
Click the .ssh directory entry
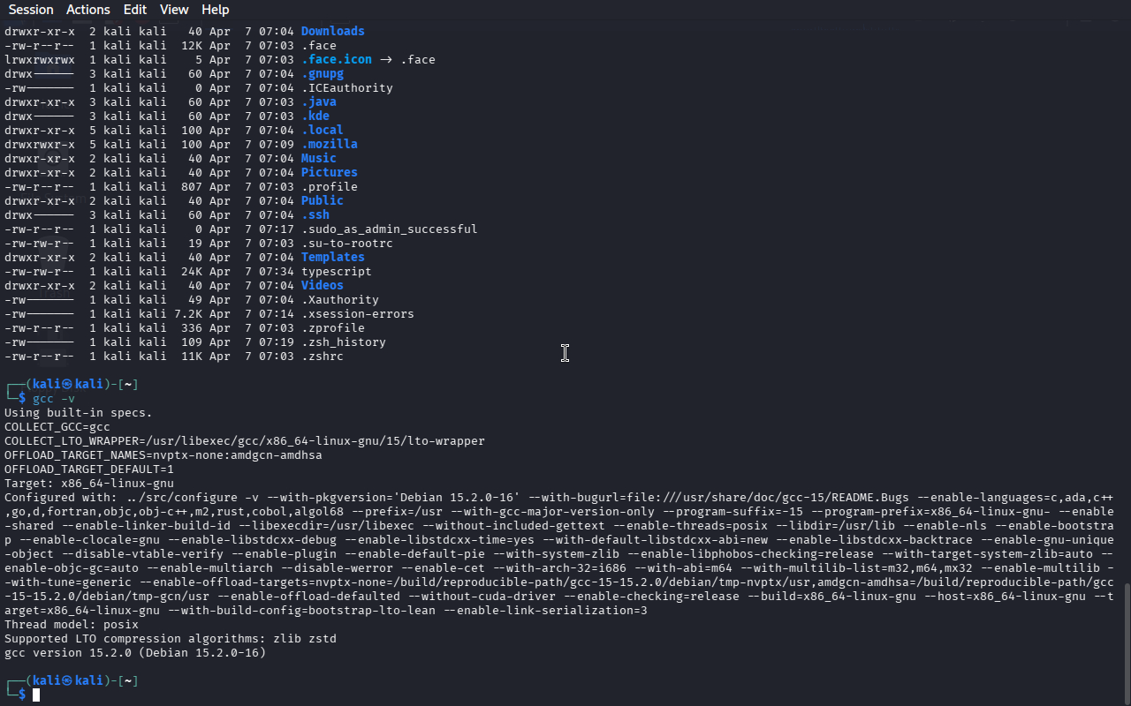tap(315, 214)
